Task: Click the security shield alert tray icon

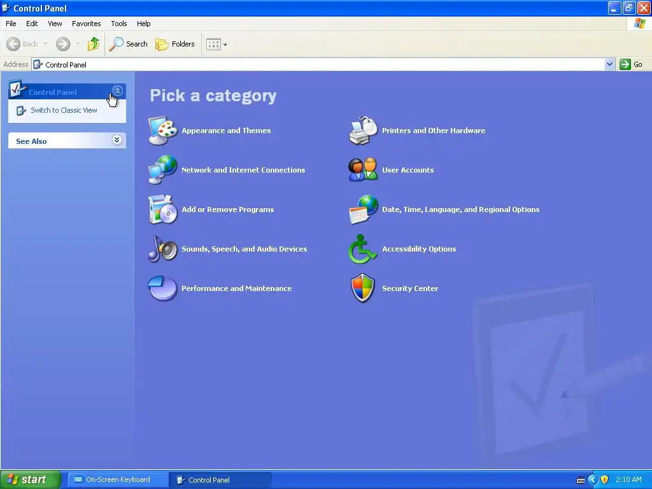Action: [x=605, y=479]
